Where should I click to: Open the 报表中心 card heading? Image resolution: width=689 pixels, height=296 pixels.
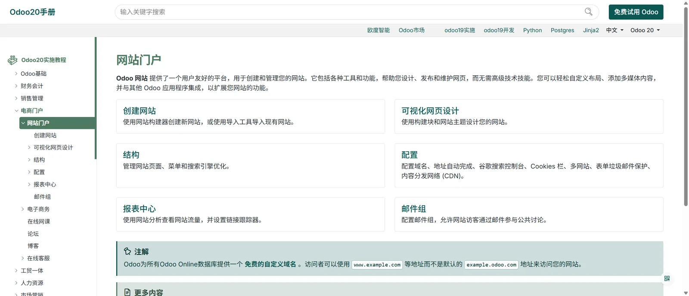pyautogui.click(x=140, y=209)
